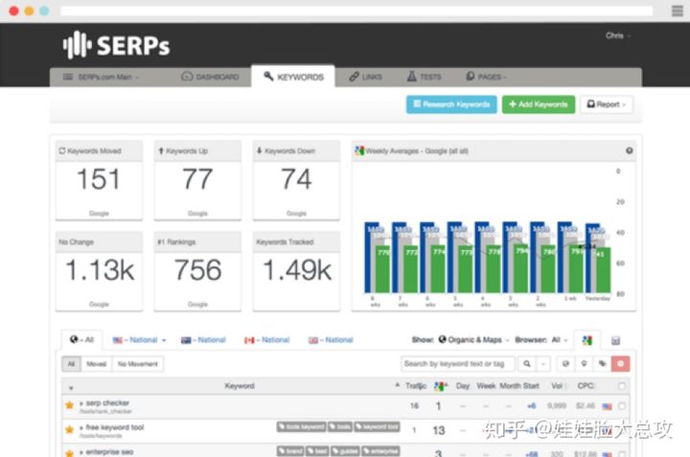The width and height of the screenshot is (690, 457).
Task: Sort by the Day column header
Action: [463, 386]
